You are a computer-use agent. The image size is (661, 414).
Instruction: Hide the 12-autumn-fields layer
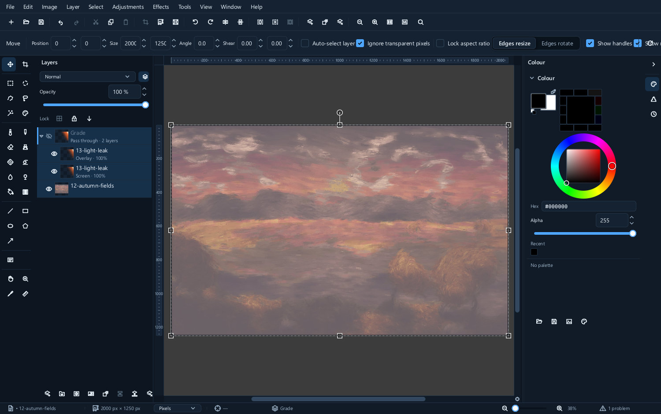click(49, 189)
